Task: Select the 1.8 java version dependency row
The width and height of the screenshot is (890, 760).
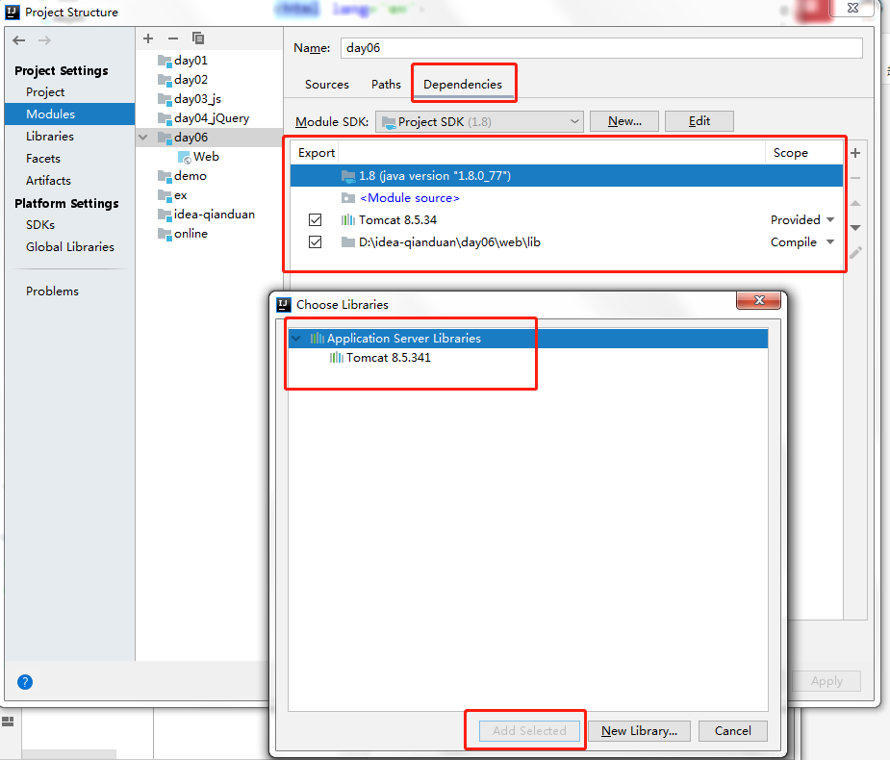Action: pos(567,176)
